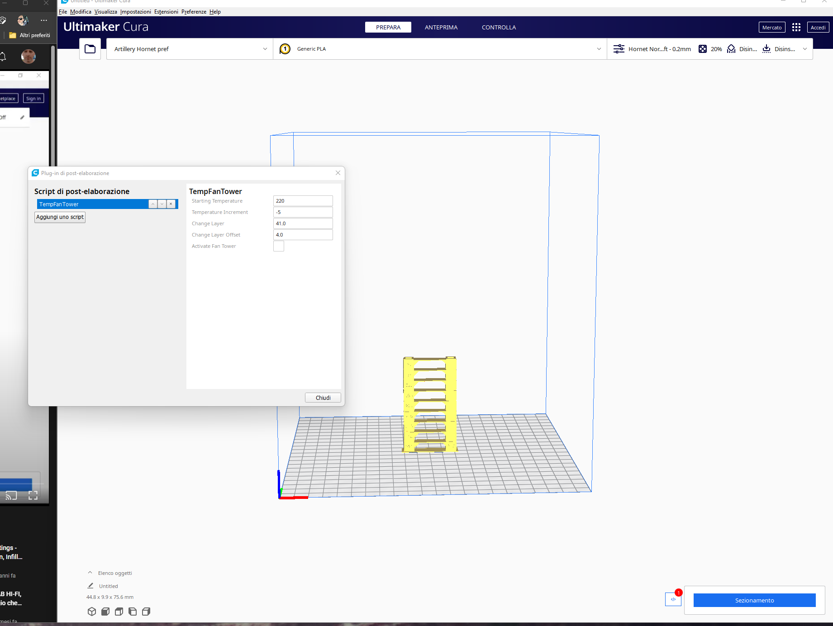Select the 3D isometric view cube icon
The height and width of the screenshot is (626, 833).
coord(92,612)
